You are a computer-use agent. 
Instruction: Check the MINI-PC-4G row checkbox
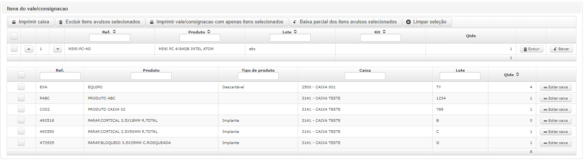tap(14, 49)
